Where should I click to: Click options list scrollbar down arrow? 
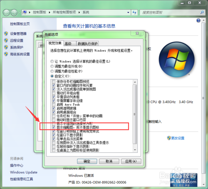[135, 150]
